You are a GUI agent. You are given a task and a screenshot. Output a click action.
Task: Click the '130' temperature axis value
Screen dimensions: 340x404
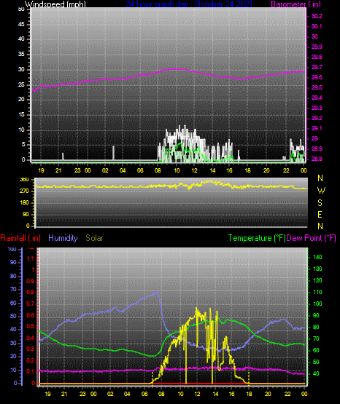point(317,269)
